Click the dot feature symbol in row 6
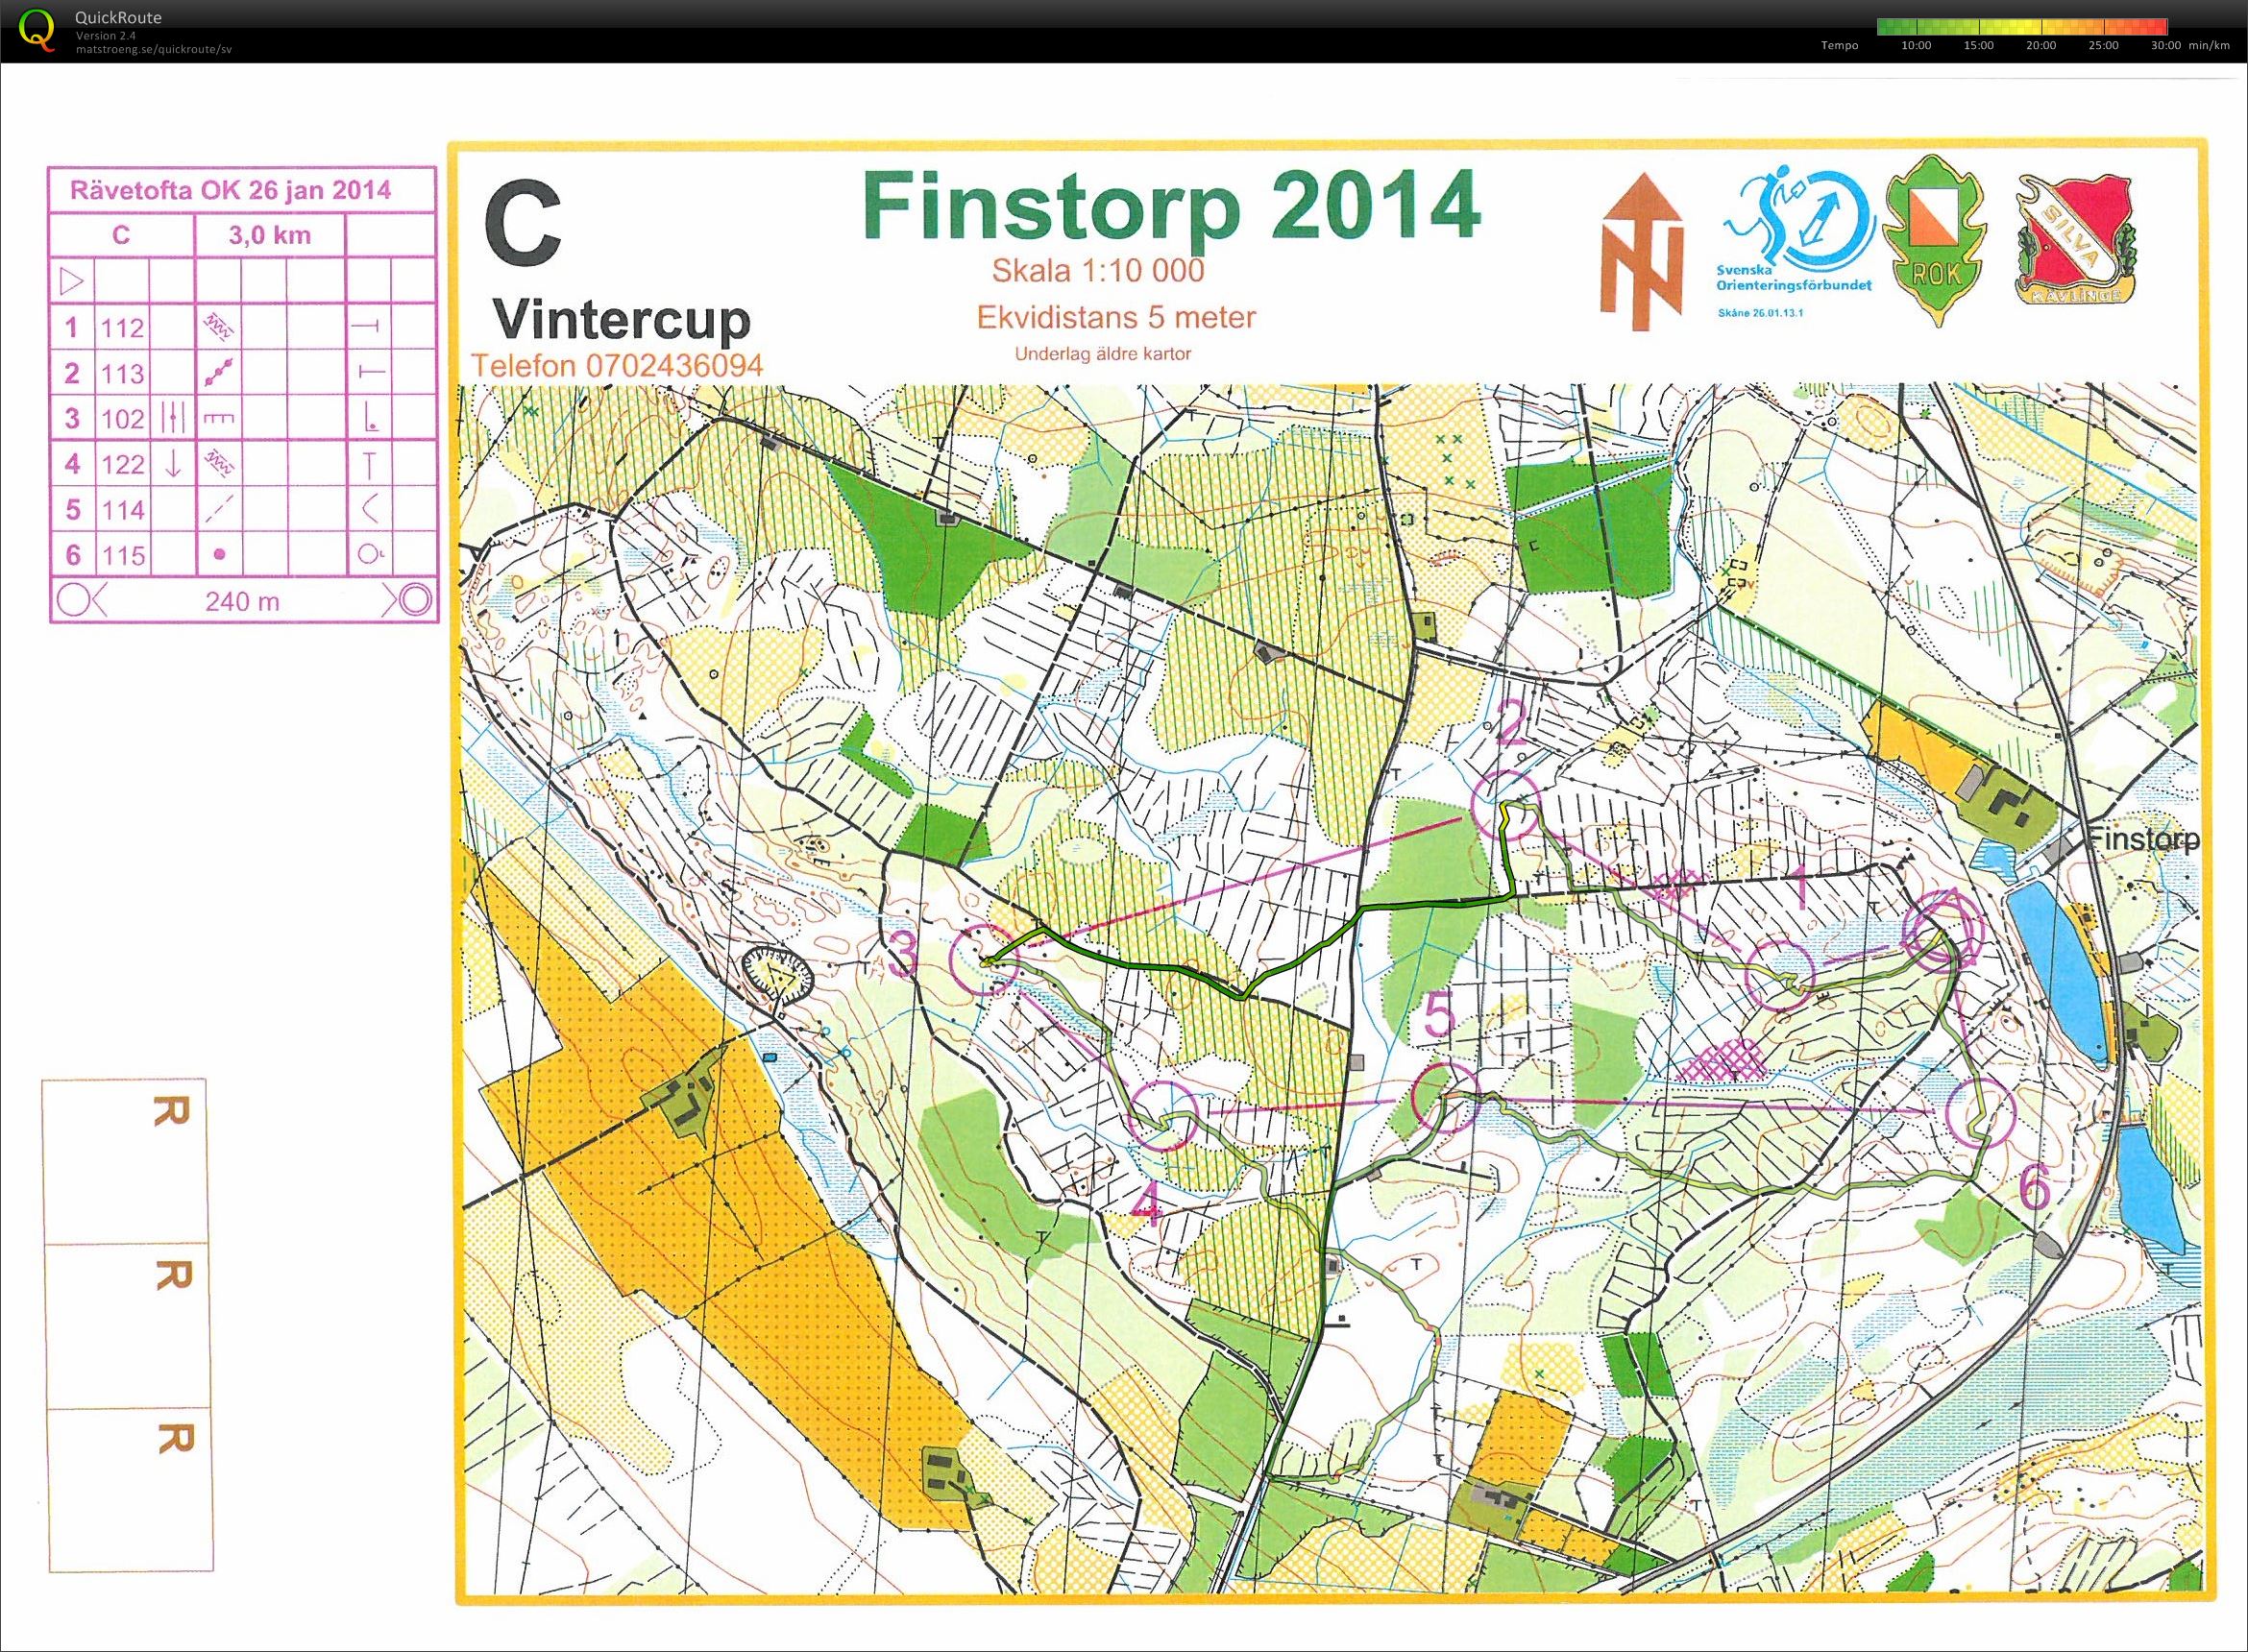The height and width of the screenshot is (1652, 2248). [x=221, y=554]
